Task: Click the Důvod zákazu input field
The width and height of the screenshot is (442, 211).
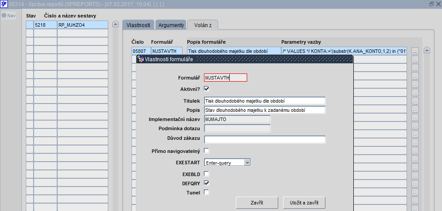Action: [x=265, y=139]
